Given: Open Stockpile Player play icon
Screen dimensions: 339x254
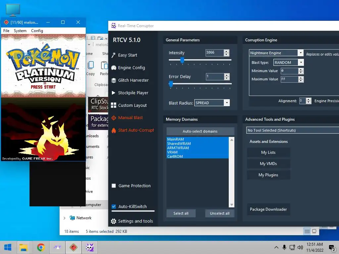Looking at the screenshot, I should 113,93.
